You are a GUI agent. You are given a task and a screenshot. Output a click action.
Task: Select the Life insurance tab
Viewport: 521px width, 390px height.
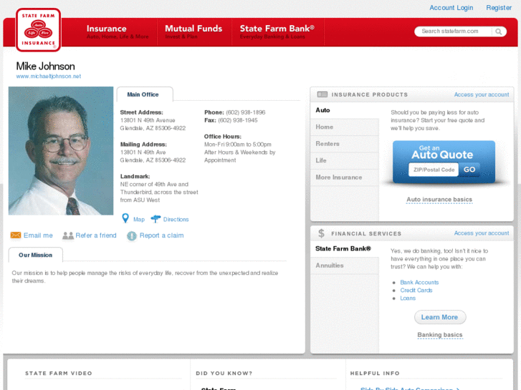(345, 160)
